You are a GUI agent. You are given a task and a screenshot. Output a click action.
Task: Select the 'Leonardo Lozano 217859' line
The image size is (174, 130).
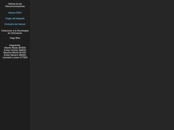pyautogui.click(x=15, y=57)
